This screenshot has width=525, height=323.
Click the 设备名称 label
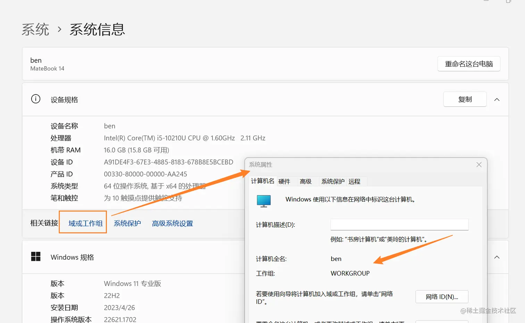[64, 126]
